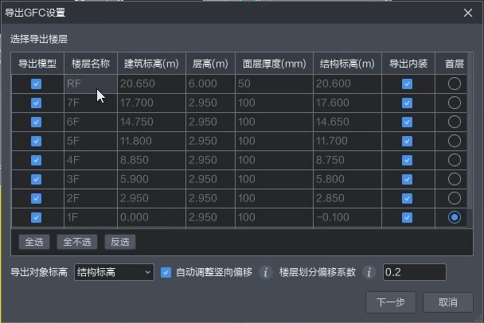484x323 pixels.
Task: Set 4F as 首层 radio button
Action: click(455, 160)
